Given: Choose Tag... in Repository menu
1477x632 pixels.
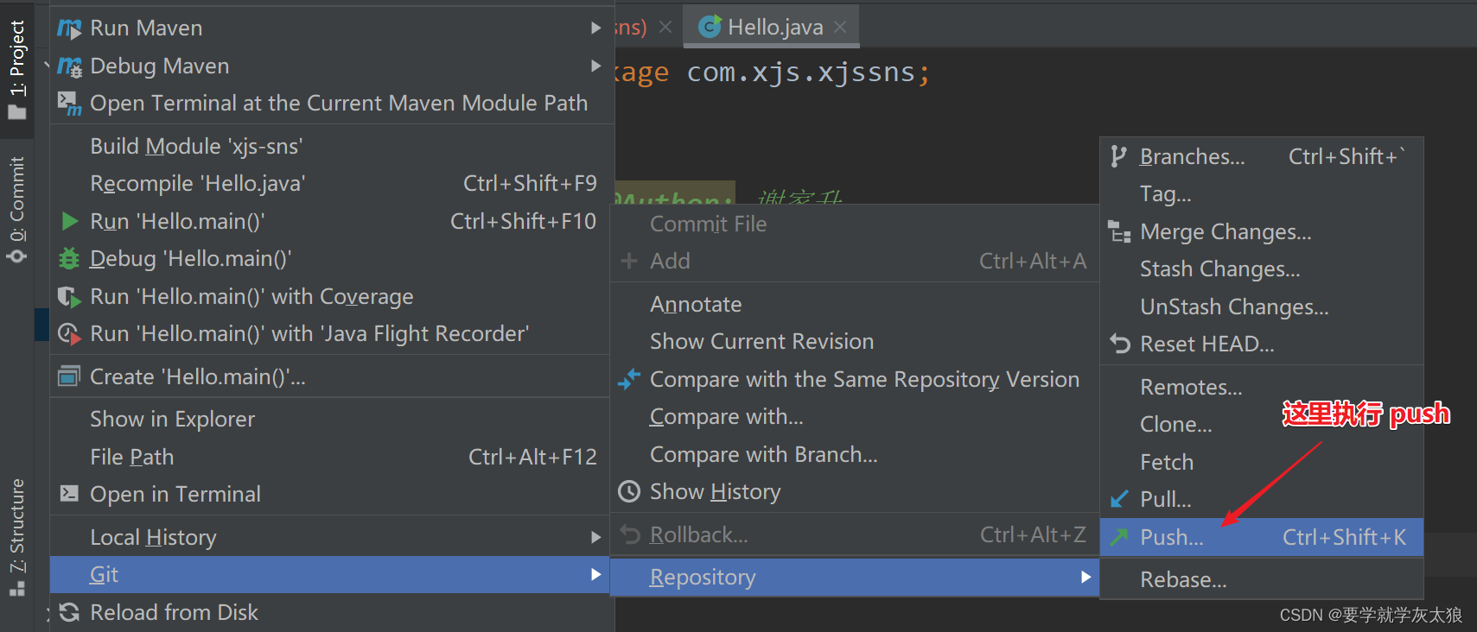Looking at the screenshot, I should (1261, 193).
